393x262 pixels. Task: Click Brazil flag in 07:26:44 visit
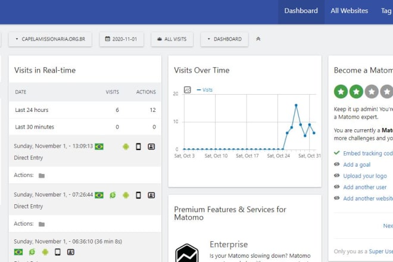coord(99,195)
